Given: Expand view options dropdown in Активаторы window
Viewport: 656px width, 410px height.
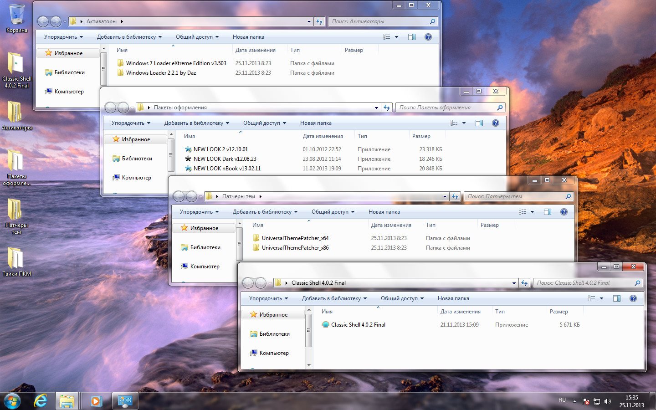Looking at the screenshot, I should click(396, 37).
